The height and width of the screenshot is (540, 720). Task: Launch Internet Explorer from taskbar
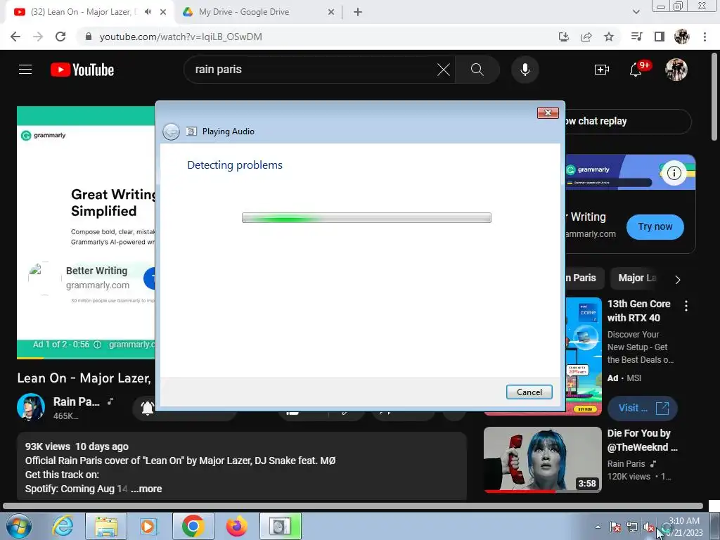63,526
